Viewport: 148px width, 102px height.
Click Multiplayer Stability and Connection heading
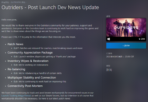click(x=32, y=78)
